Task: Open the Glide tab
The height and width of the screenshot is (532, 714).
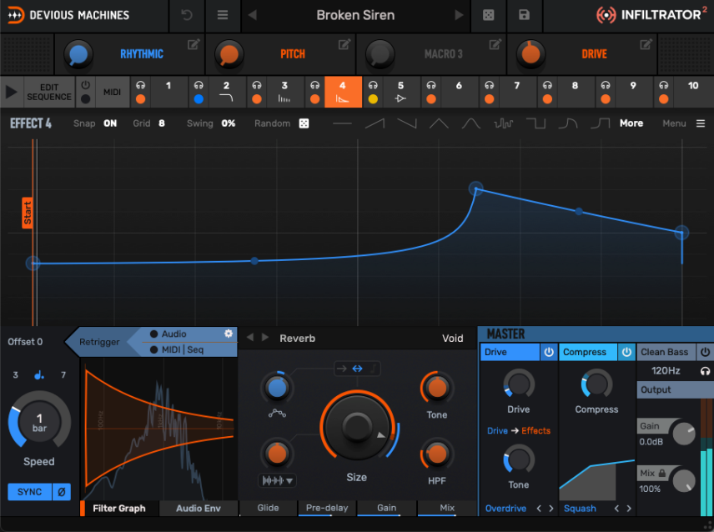Action: [x=269, y=508]
